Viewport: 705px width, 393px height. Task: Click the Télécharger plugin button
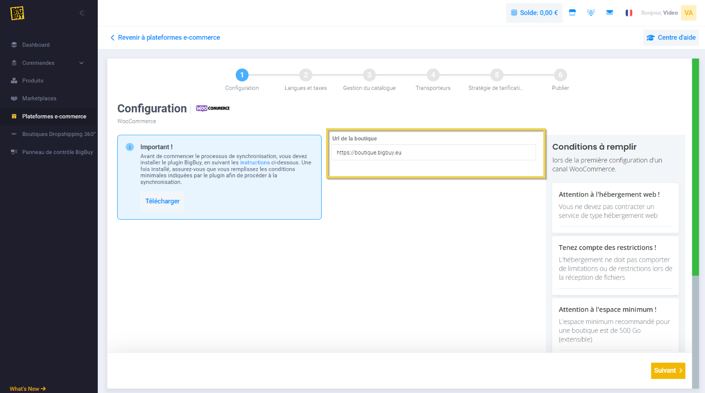click(162, 201)
